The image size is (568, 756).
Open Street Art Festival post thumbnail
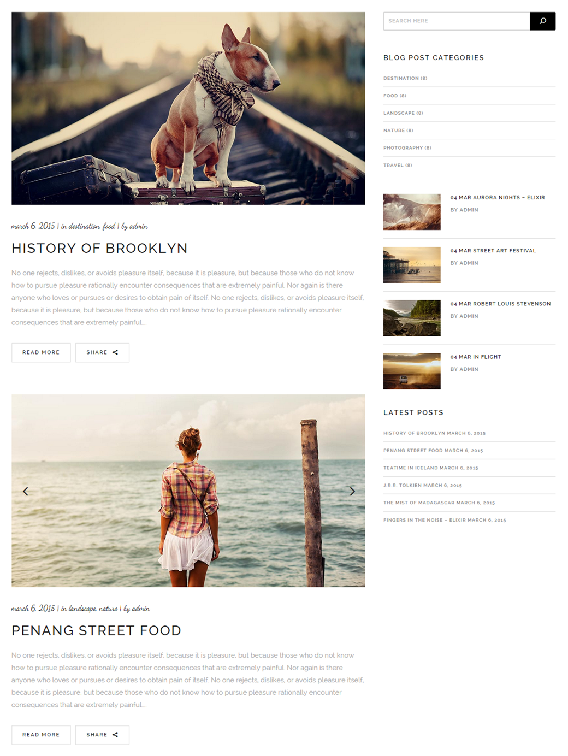coord(412,265)
